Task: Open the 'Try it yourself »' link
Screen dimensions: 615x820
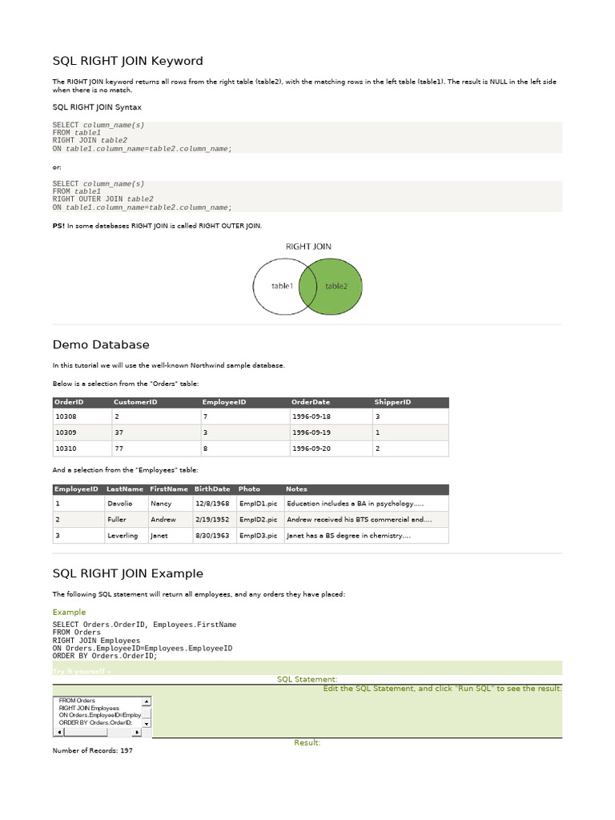Action: (x=82, y=671)
